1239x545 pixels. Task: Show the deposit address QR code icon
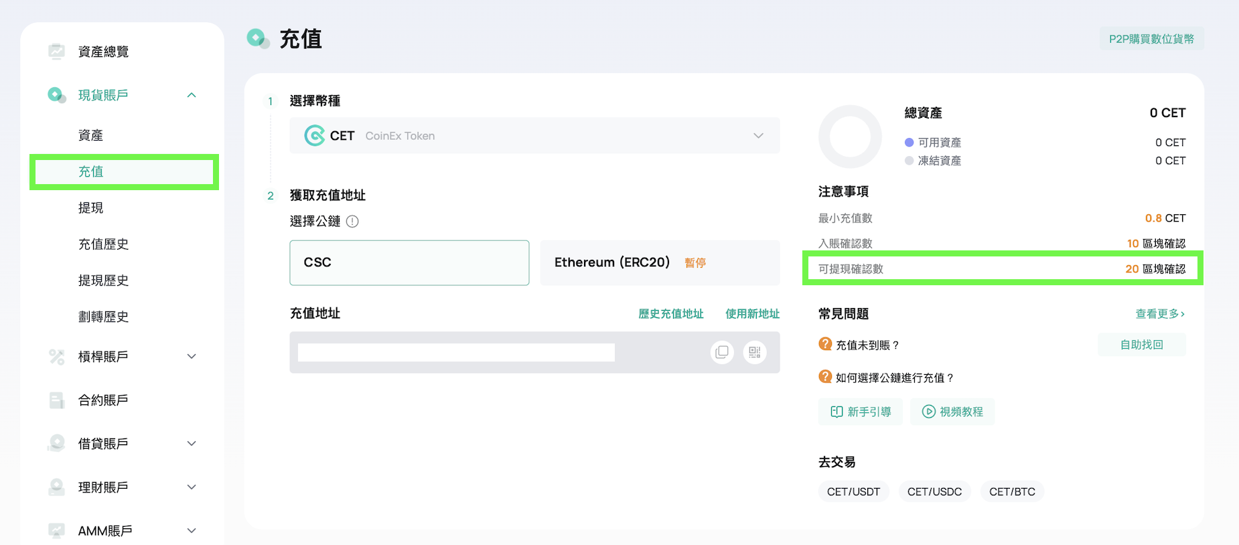[x=755, y=352]
